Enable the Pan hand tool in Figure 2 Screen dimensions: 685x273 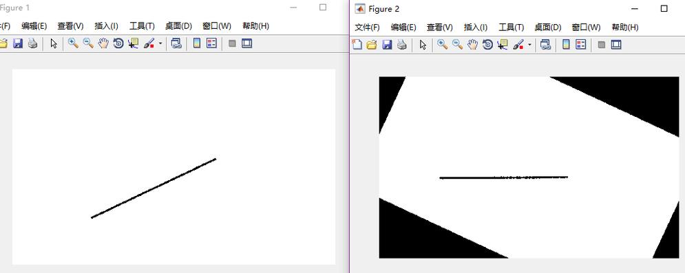click(x=472, y=45)
